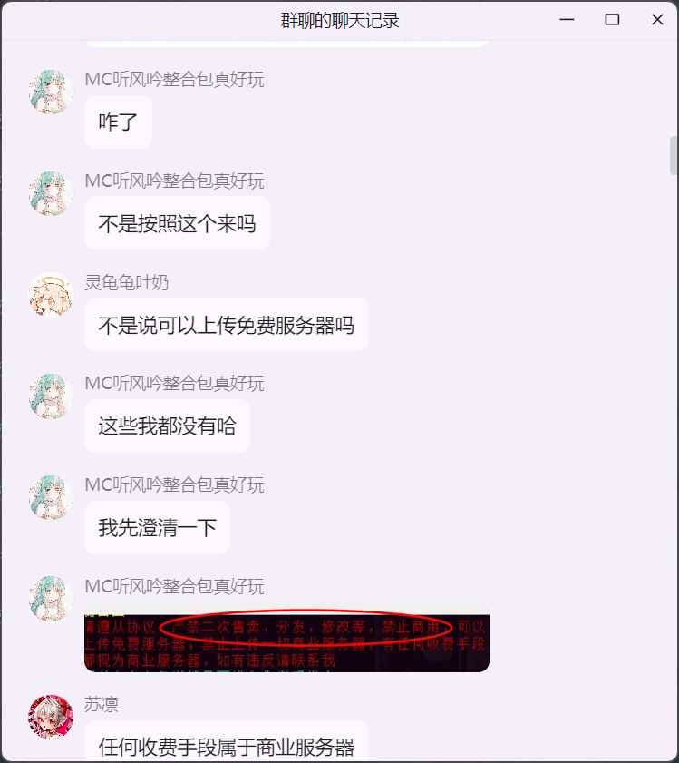Viewport: 679px width, 763px height.
Task: Open 灵龟龟吐奶's avatar profile
Action: pyautogui.click(x=51, y=294)
